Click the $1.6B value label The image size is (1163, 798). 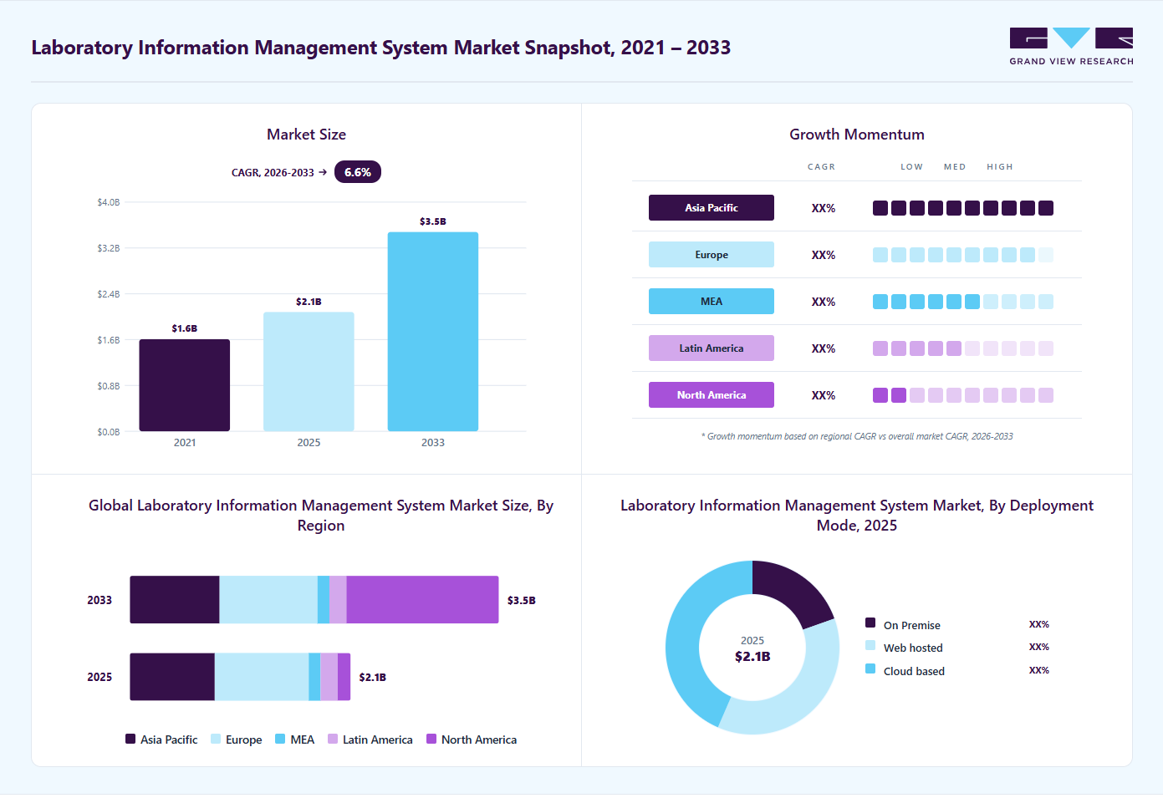pyautogui.click(x=185, y=328)
